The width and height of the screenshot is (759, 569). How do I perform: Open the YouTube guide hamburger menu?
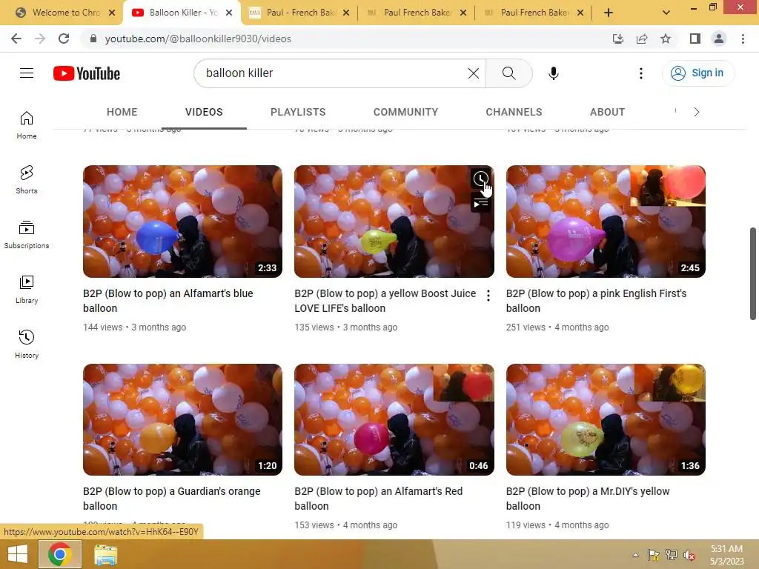(x=27, y=73)
